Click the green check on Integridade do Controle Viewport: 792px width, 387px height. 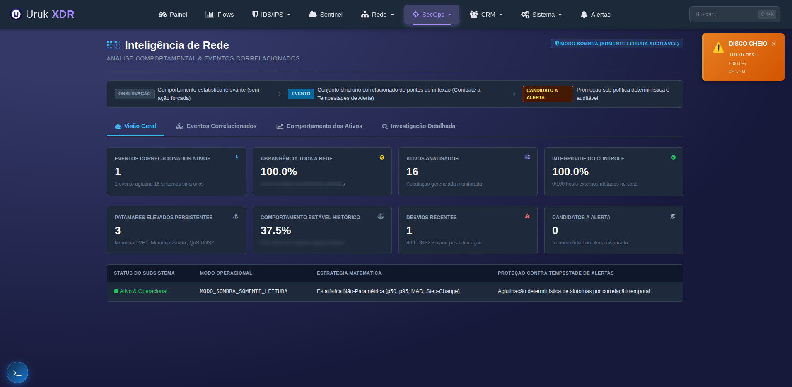pyautogui.click(x=674, y=157)
